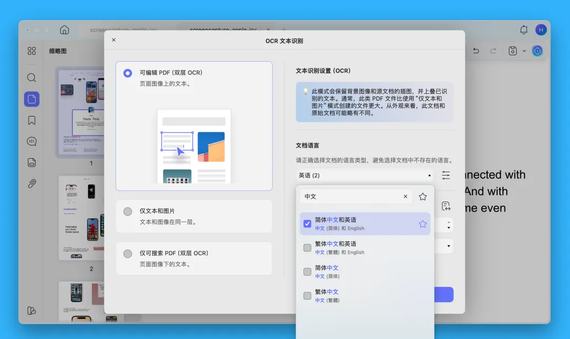570x339 pixels.
Task: Select 可编辑 PDF (双层 OCR) radio option
Action: coord(128,73)
